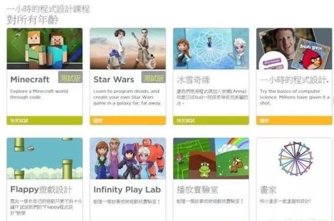This screenshot has height=221, width=334.
Task: Open the Infinity Play Lab title link
Action: 127,189
